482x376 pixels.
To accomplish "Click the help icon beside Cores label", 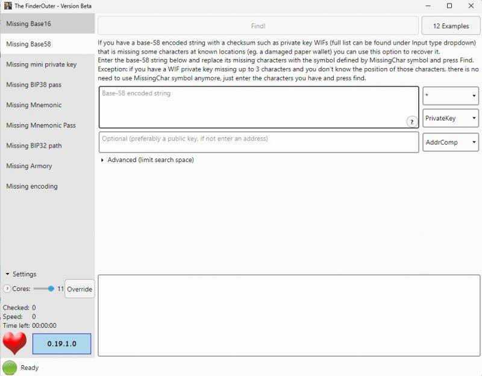I will pyautogui.click(x=7, y=289).
